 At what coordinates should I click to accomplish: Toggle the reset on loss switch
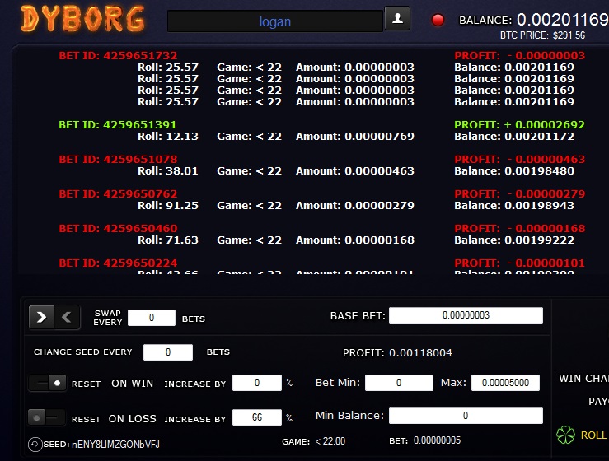[47, 418]
